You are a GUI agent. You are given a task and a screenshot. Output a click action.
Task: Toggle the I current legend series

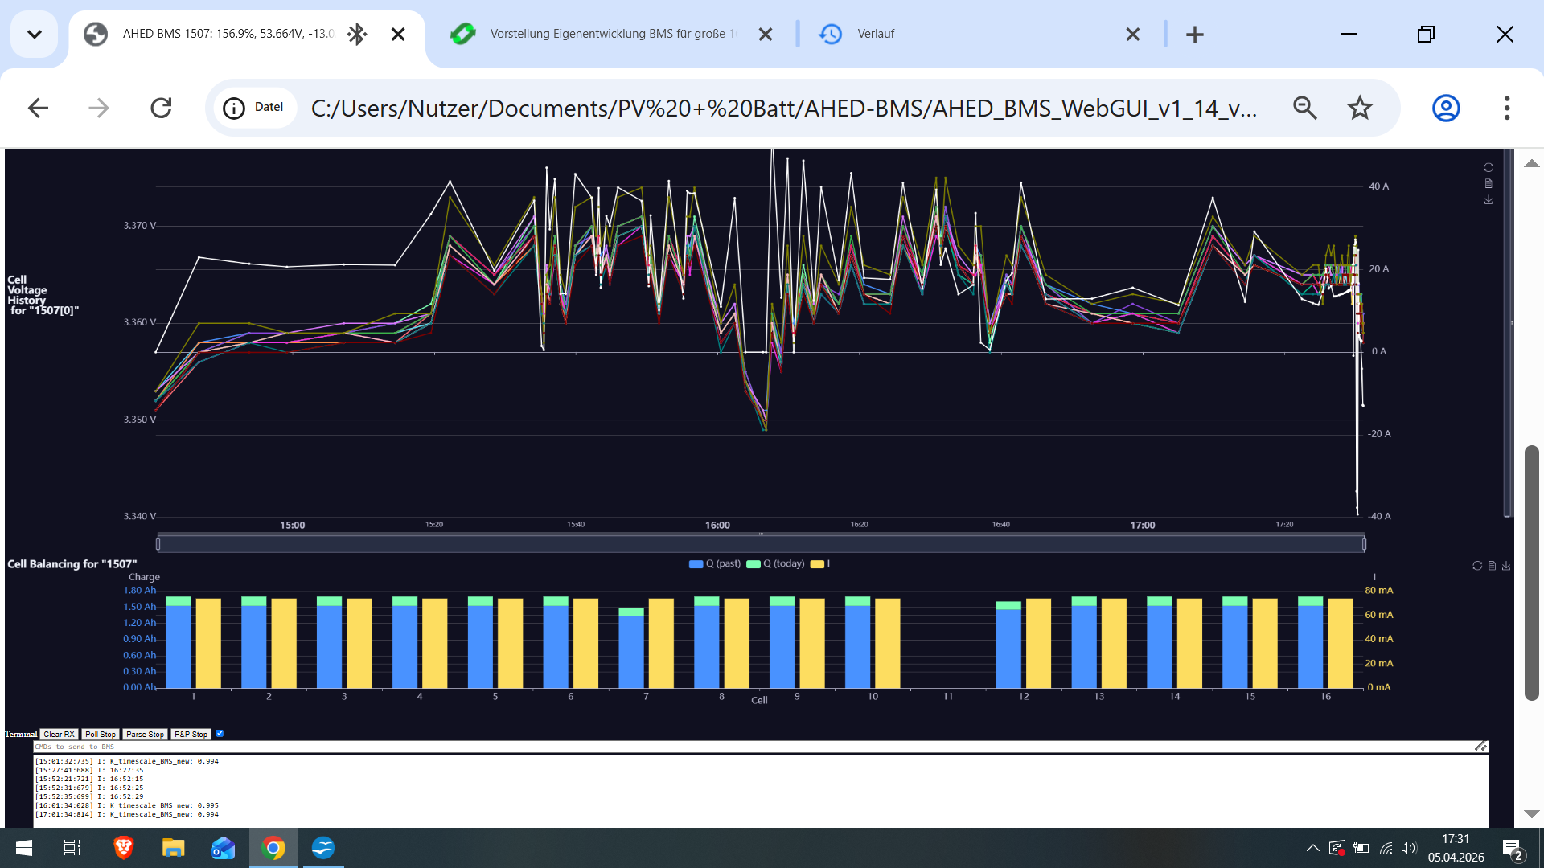point(819,564)
